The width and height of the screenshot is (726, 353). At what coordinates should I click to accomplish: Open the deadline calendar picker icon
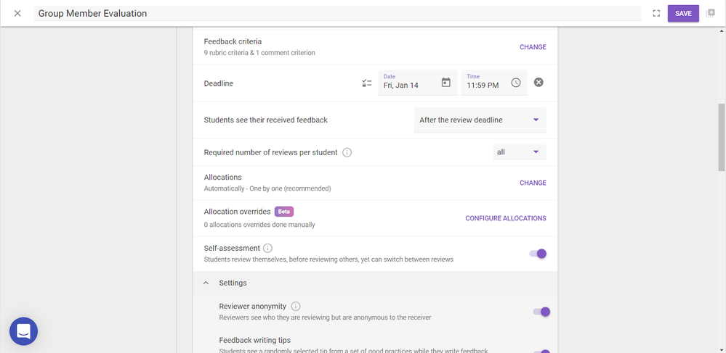point(446,83)
